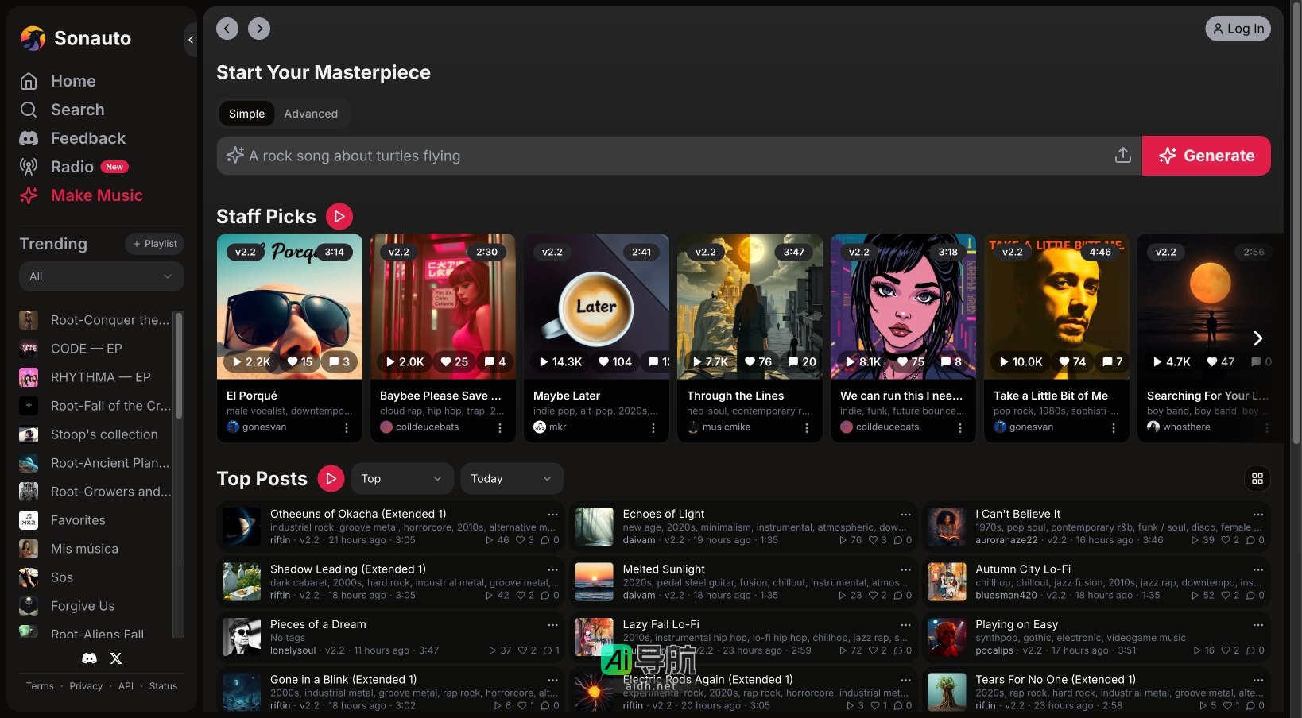Image resolution: width=1302 pixels, height=718 pixels.
Task: Open the Today time range dropdown
Action: click(511, 479)
